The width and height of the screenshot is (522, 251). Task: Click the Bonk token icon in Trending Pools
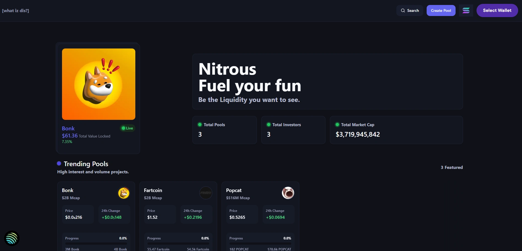(x=124, y=193)
